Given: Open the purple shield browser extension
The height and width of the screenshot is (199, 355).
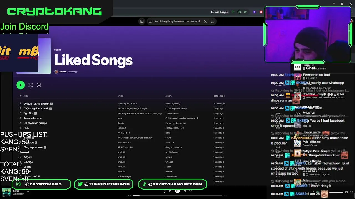Looking at the screenshot, I should pos(254,12).
